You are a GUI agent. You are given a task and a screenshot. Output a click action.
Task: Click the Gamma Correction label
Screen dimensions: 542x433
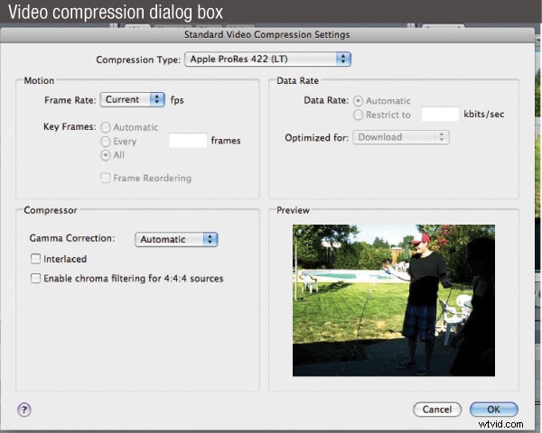[x=72, y=238]
